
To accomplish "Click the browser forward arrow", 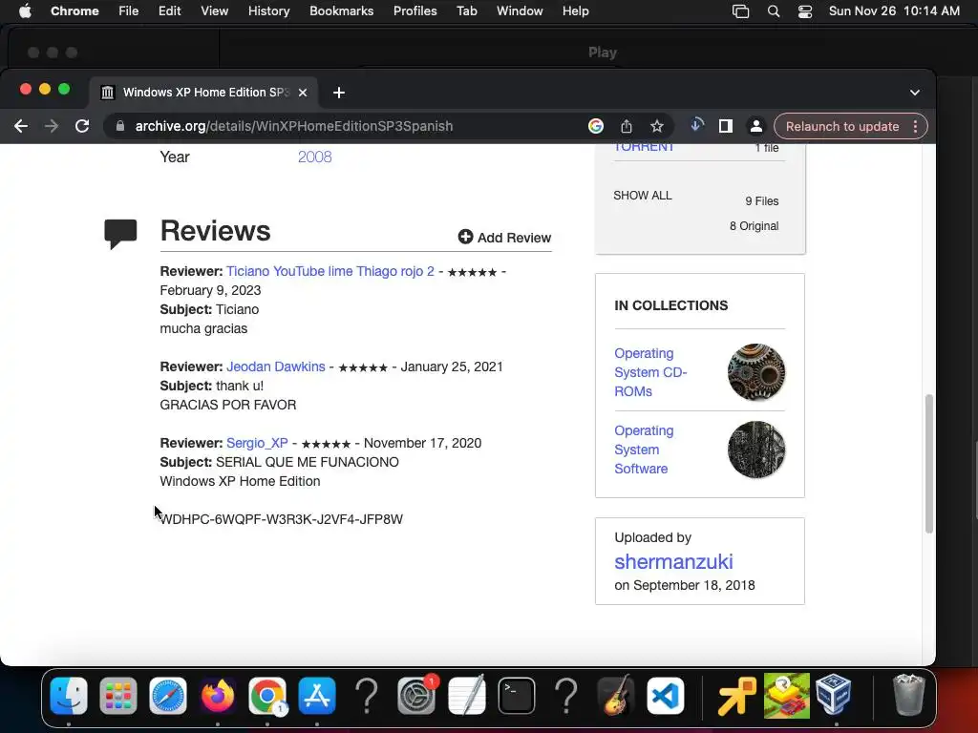I will [x=52, y=126].
